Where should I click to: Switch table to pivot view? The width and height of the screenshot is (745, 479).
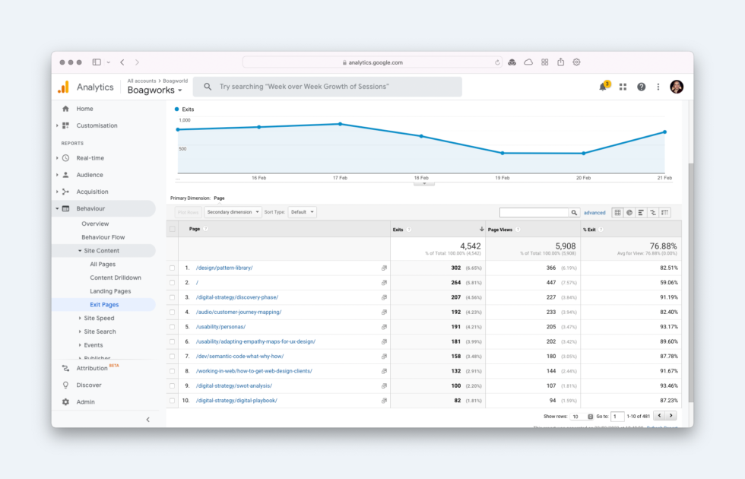pos(664,212)
